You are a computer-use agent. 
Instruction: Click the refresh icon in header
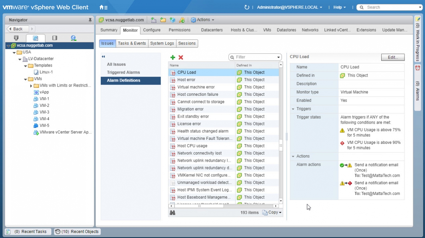(247, 7)
